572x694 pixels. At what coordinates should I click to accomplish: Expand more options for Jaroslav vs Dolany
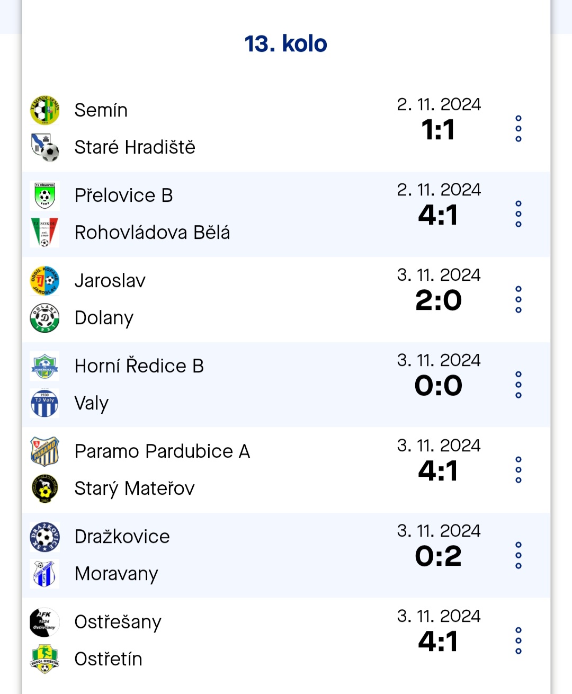(519, 299)
